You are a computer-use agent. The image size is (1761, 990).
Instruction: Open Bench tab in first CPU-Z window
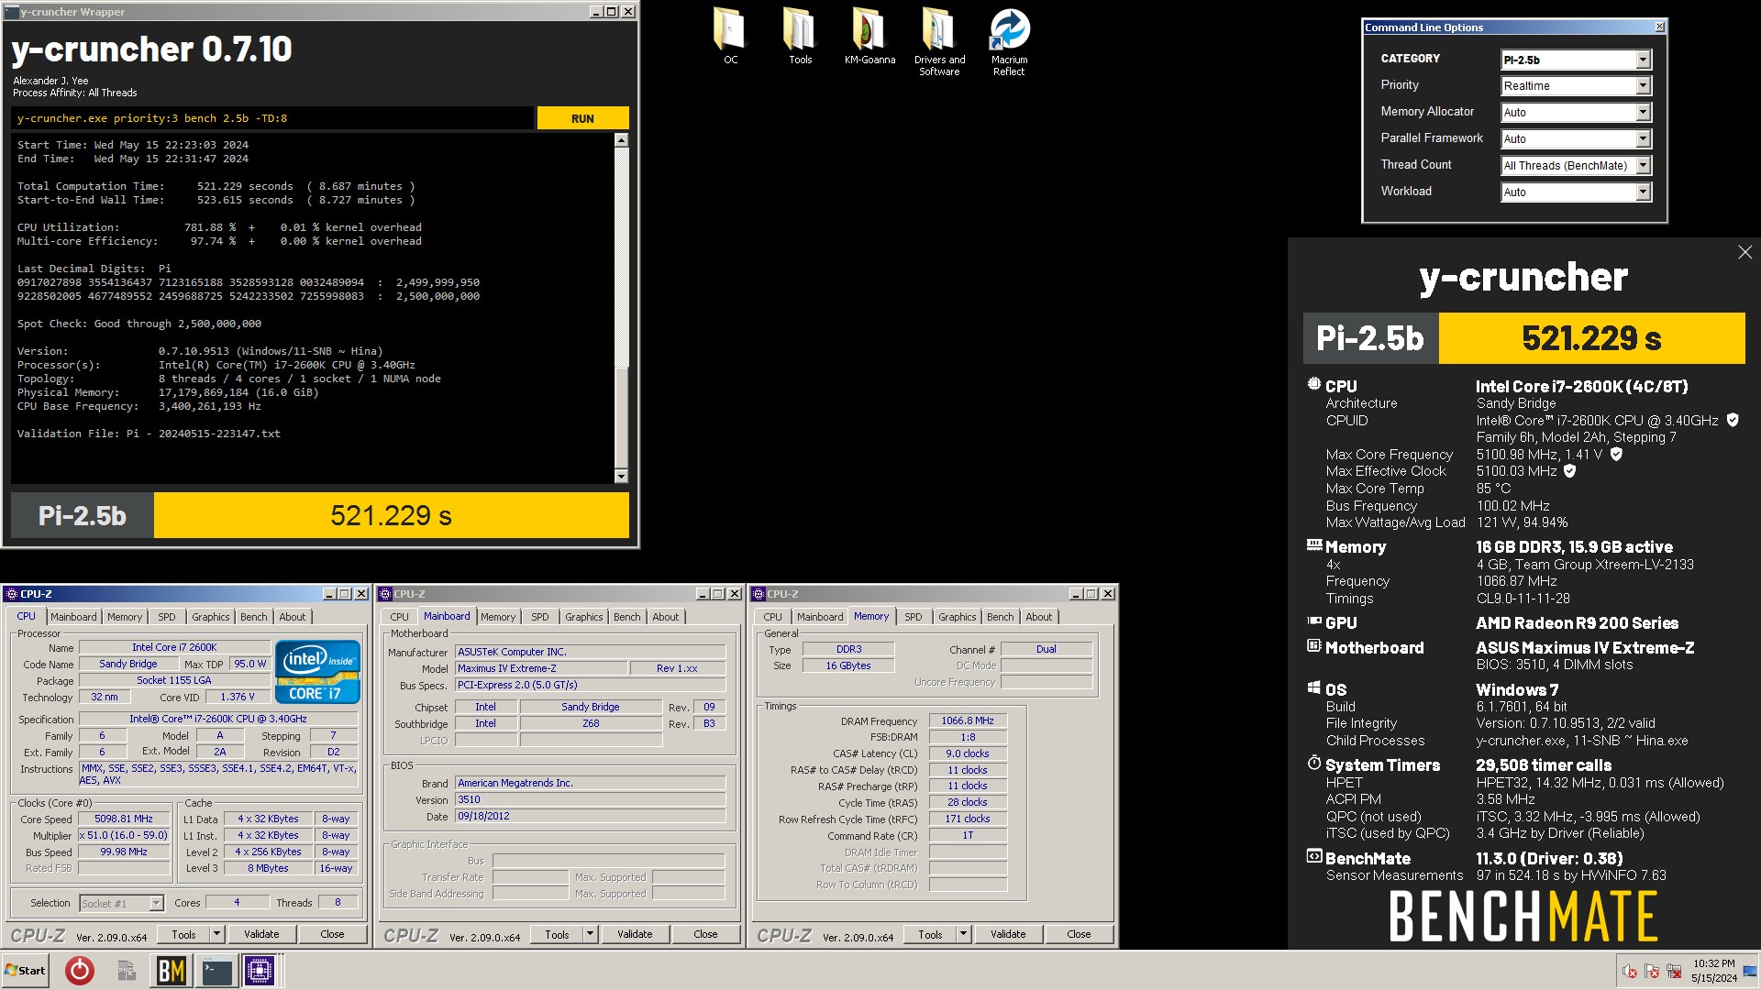pos(254,617)
